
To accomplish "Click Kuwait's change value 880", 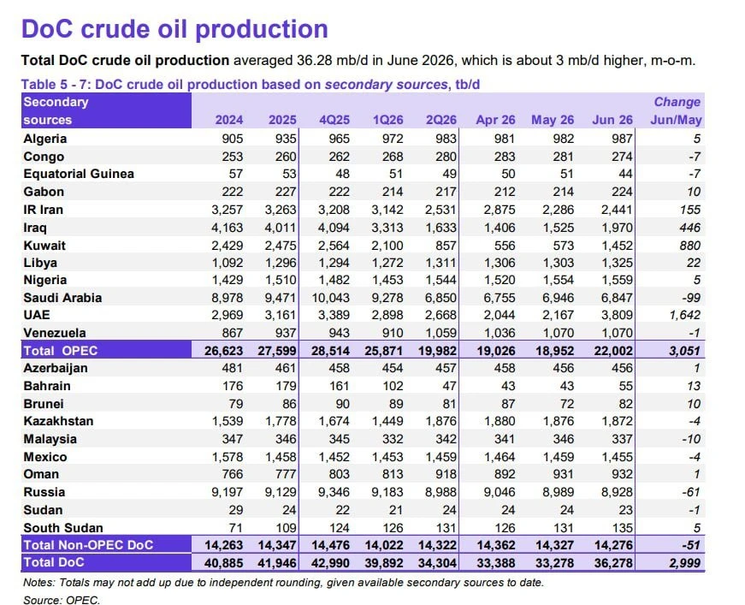I will point(690,246).
